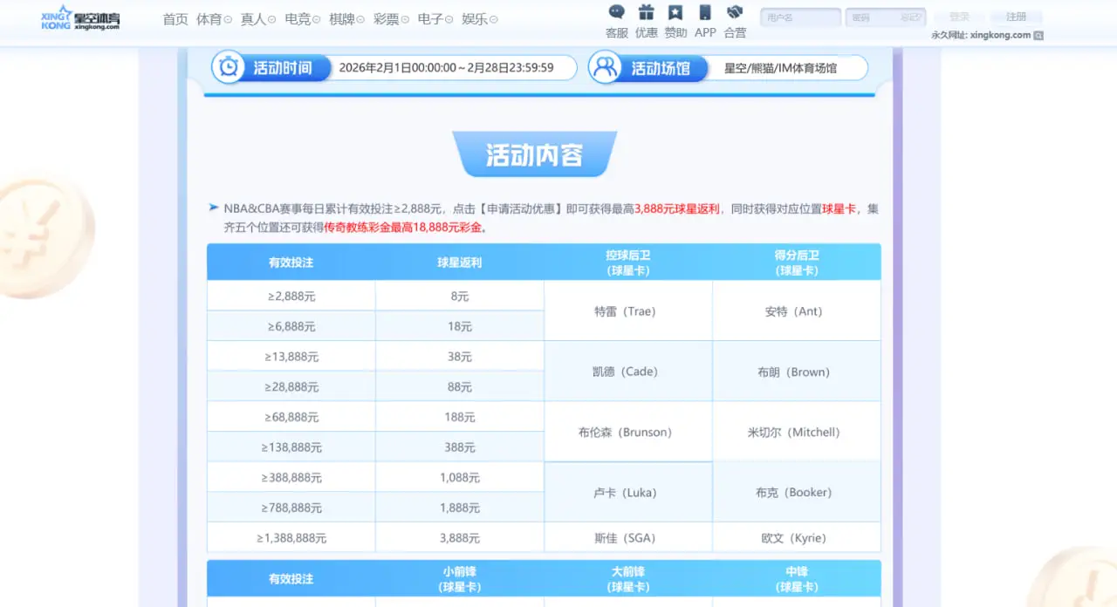
Task: Select the 首页 home menu item
Action: [x=174, y=18]
